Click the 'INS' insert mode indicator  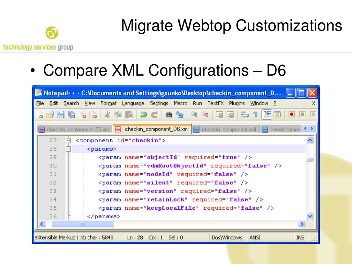pos(300,238)
